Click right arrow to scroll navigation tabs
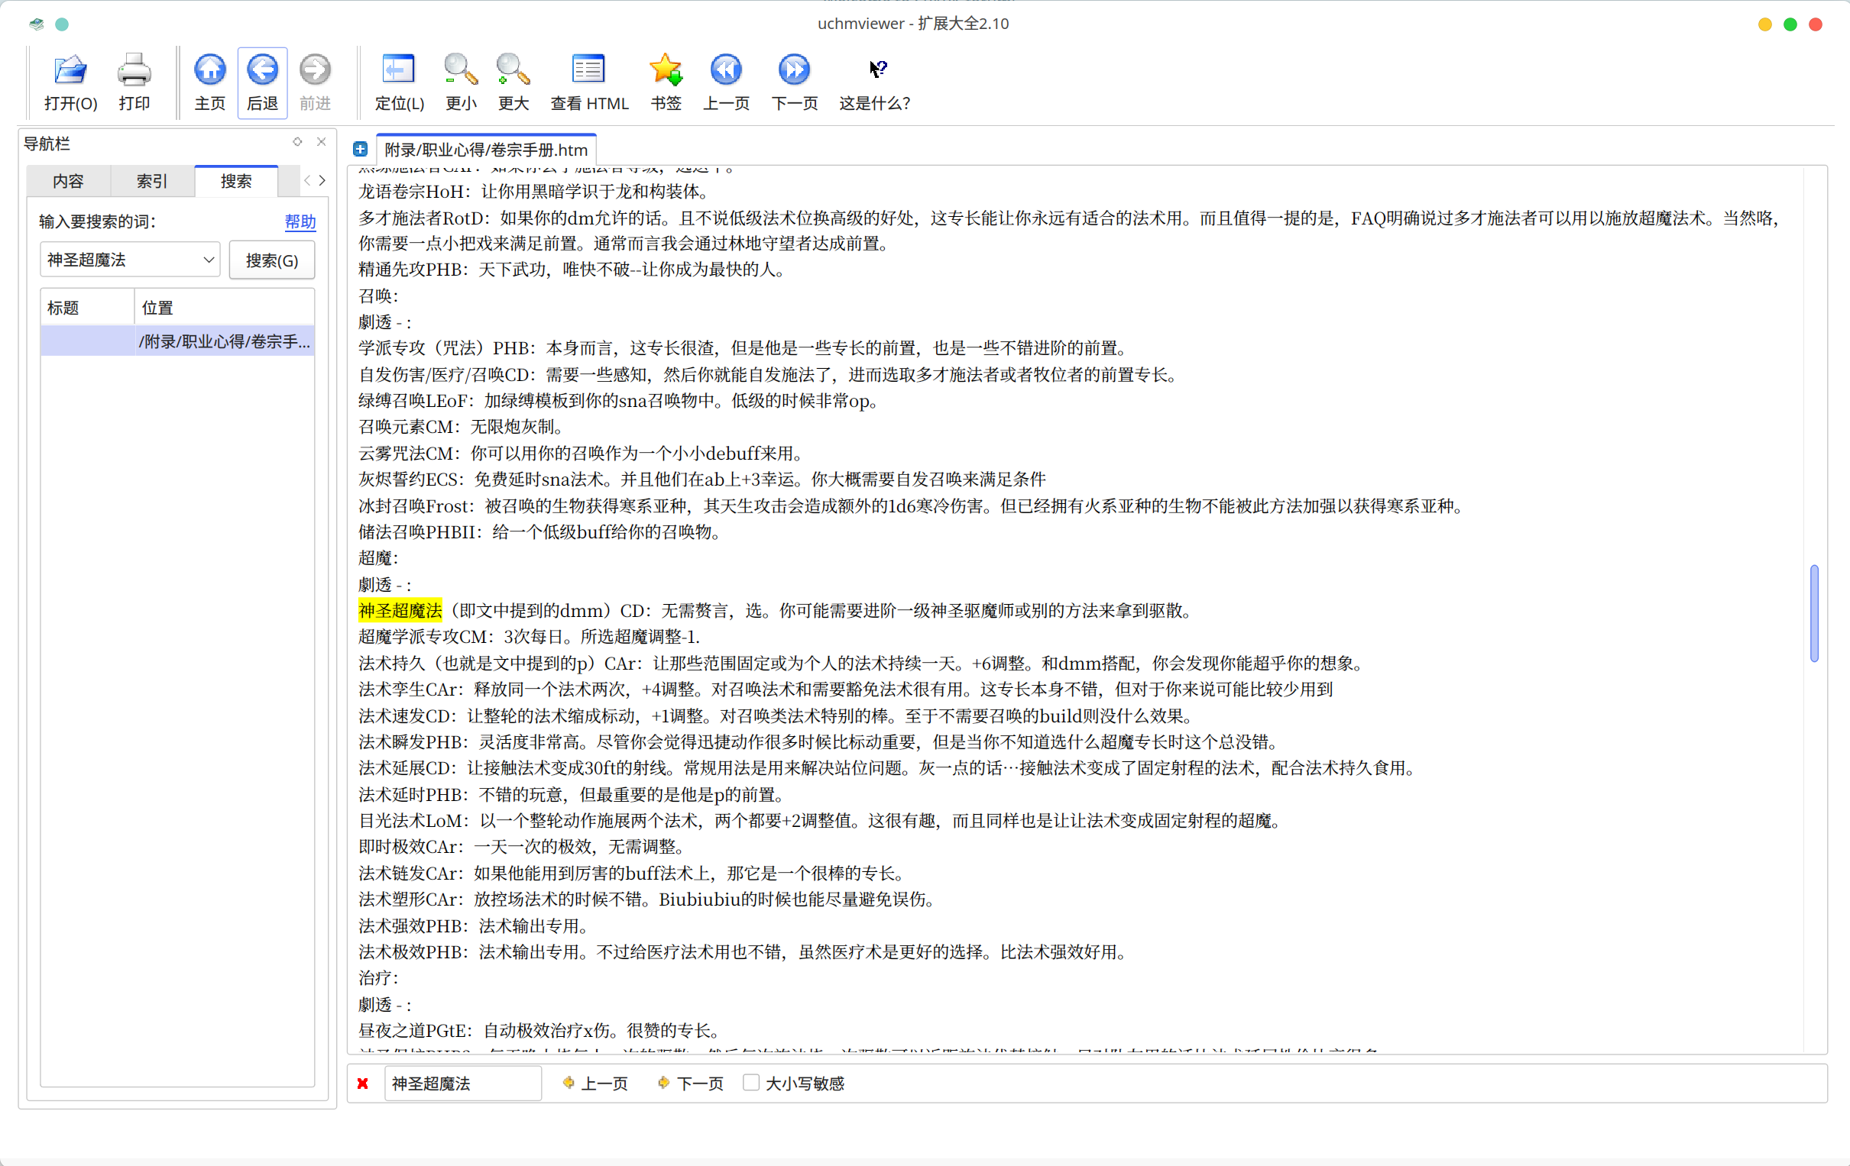 tap(322, 180)
